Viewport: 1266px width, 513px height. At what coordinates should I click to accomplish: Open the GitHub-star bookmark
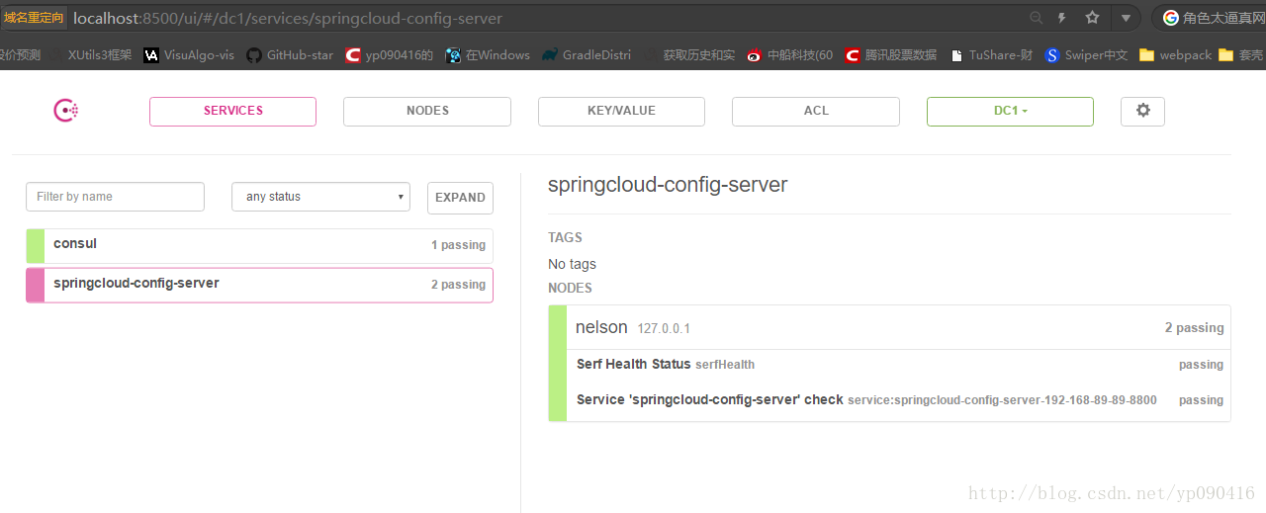pyautogui.click(x=290, y=55)
